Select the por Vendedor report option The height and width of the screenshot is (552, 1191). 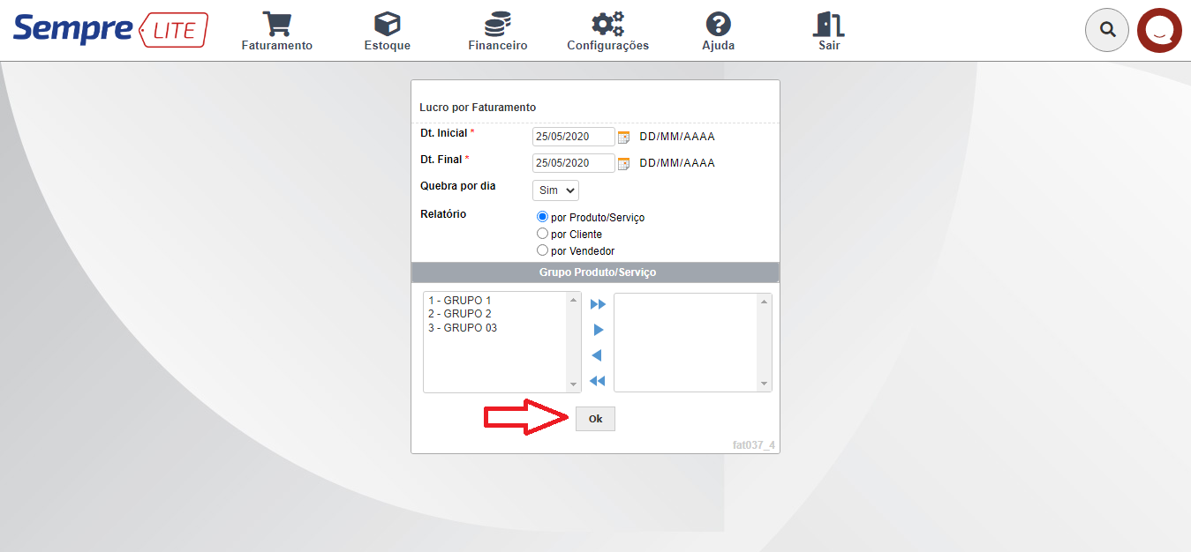point(542,250)
